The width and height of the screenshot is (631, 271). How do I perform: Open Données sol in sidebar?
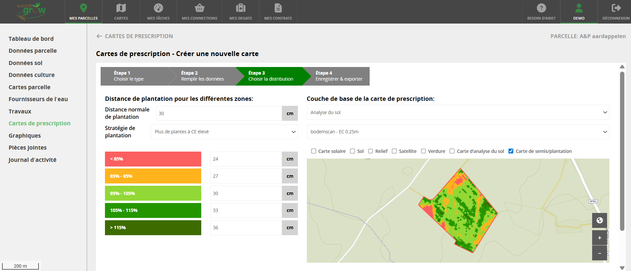[26, 63]
